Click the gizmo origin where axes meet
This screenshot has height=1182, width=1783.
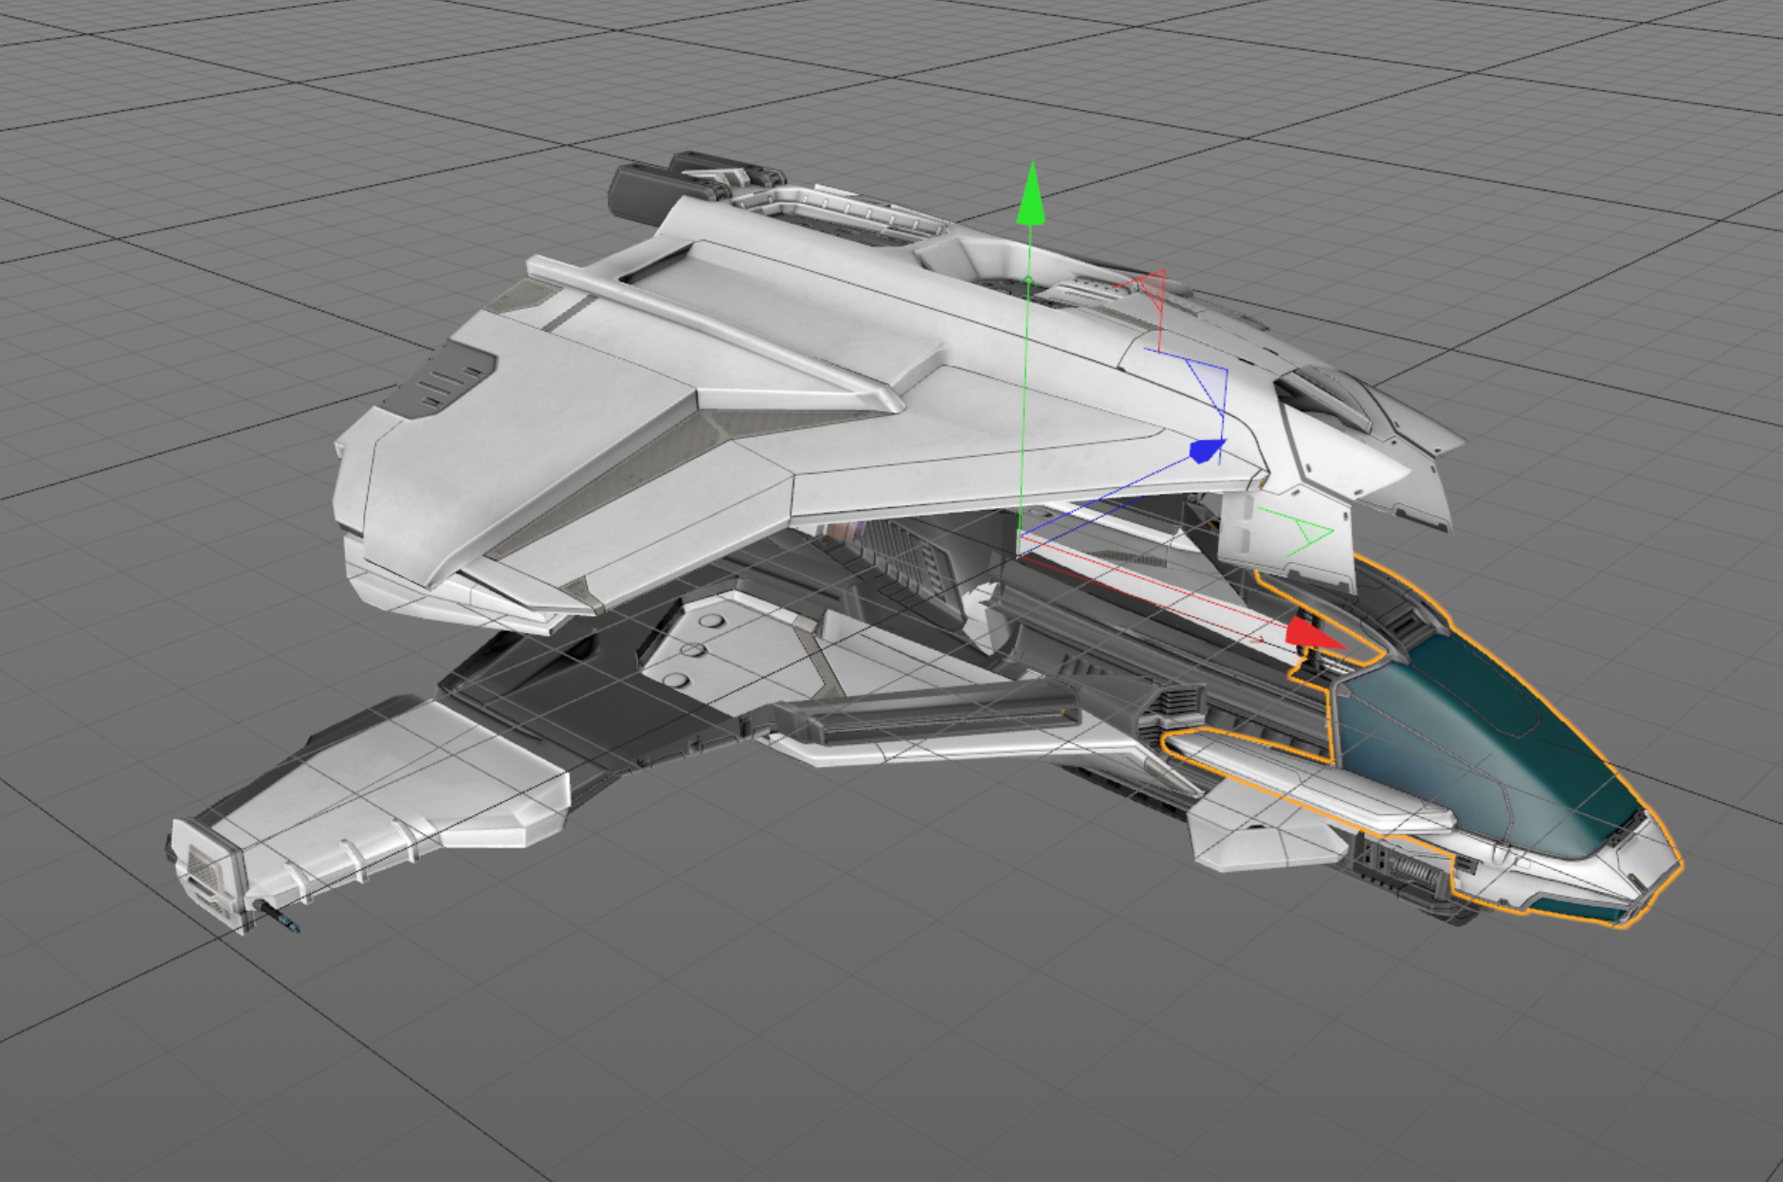[1020, 538]
